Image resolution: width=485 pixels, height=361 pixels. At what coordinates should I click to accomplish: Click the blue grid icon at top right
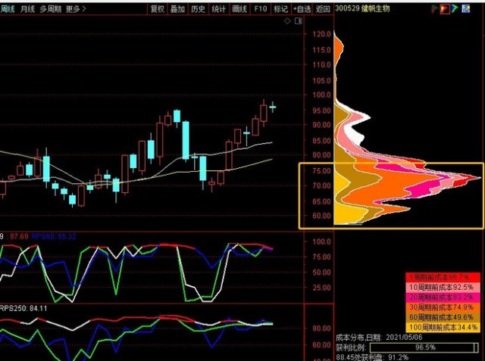click(x=466, y=8)
